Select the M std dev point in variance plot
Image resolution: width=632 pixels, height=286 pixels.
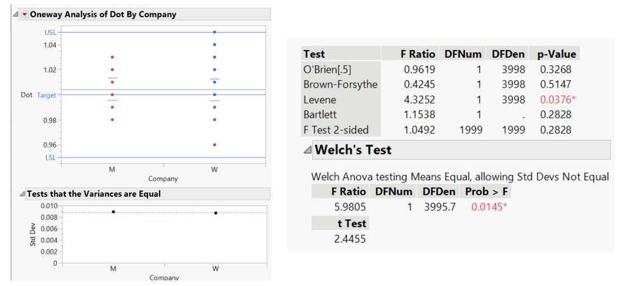coord(113,211)
